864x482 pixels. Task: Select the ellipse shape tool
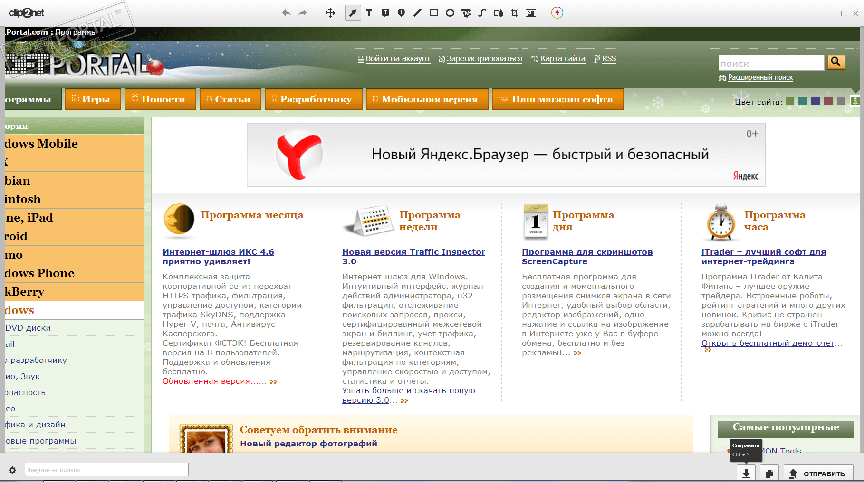tap(450, 13)
